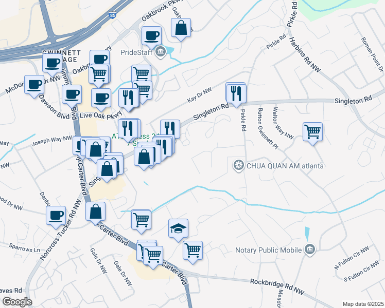Screen dimensions: 385x308
Task: Select the coffee cup marker near McDonough Dr
Action: [34, 84]
